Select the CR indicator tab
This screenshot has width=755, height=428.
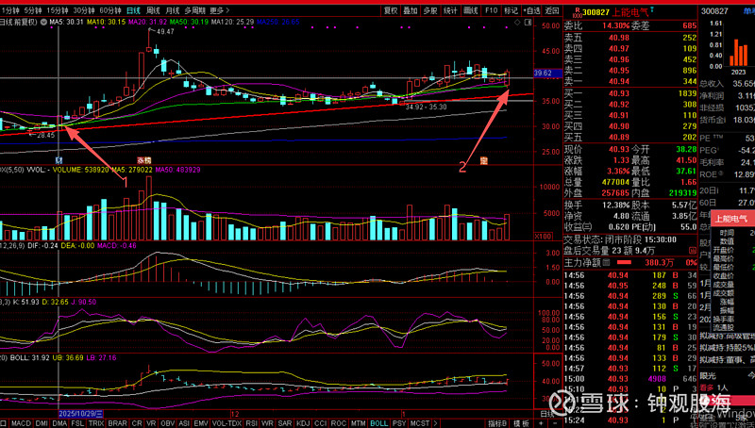[x=137, y=423]
